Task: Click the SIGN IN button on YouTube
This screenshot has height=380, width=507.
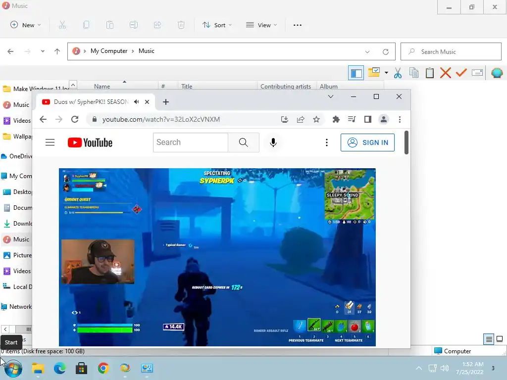Action: pyautogui.click(x=367, y=142)
